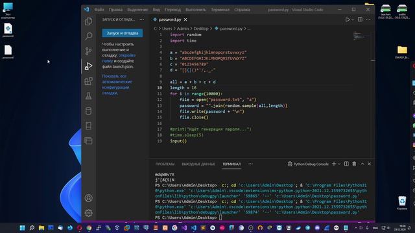The image size is (415, 233).
Task: Open the Выполнить menu
Action: [196, 10]
